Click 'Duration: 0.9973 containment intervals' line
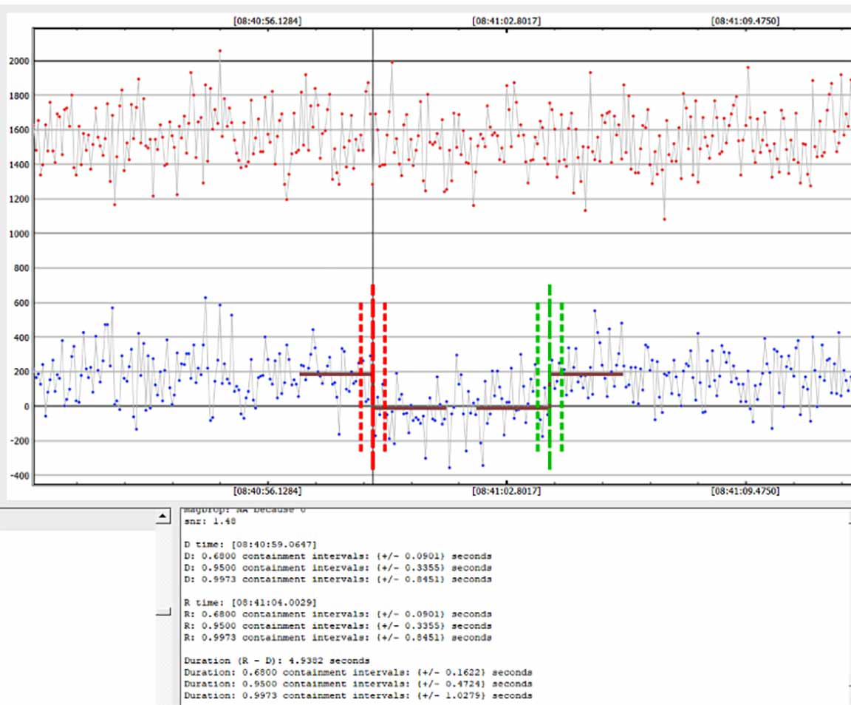This screenshot has height=705, width=851. [x=358, y=695]
